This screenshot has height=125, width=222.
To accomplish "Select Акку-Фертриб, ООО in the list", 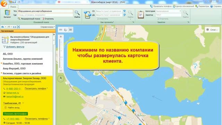I will tap(14, 68).
